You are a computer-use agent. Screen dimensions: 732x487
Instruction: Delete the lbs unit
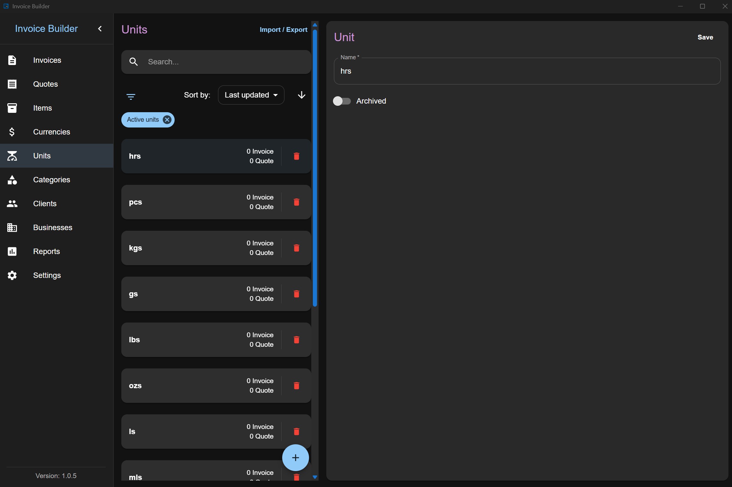(297, 340)
